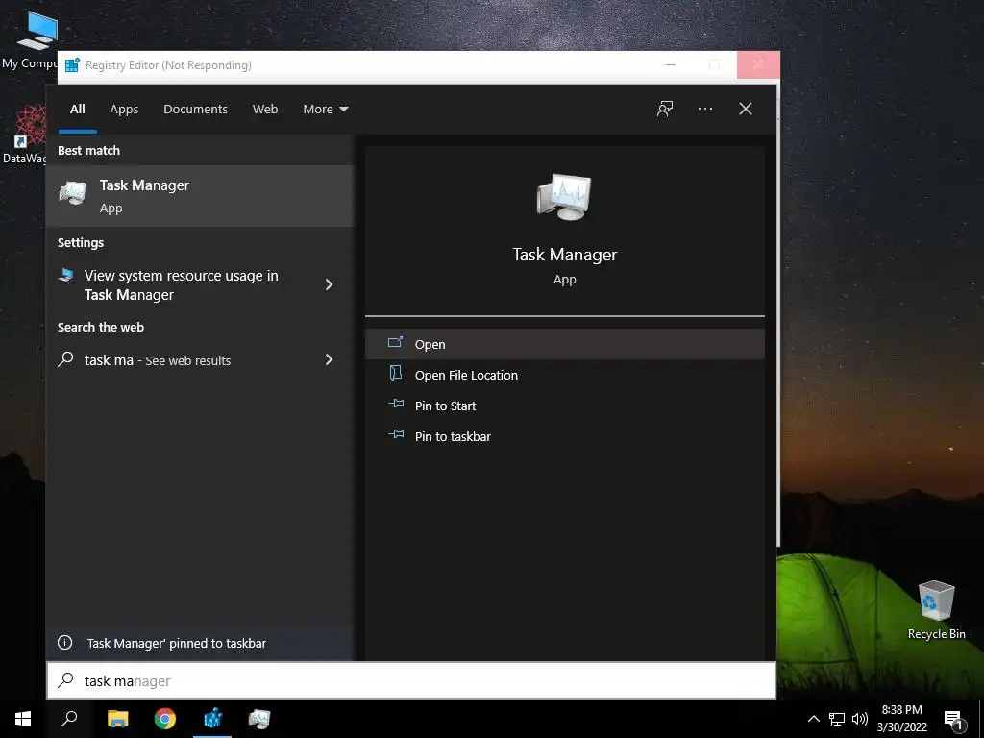This screenshot has width=984, height=738.
Task: Click inside the search text box
Action: [x=411, y=681]
